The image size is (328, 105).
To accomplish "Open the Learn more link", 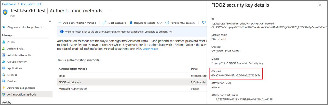I will (150, 49).
